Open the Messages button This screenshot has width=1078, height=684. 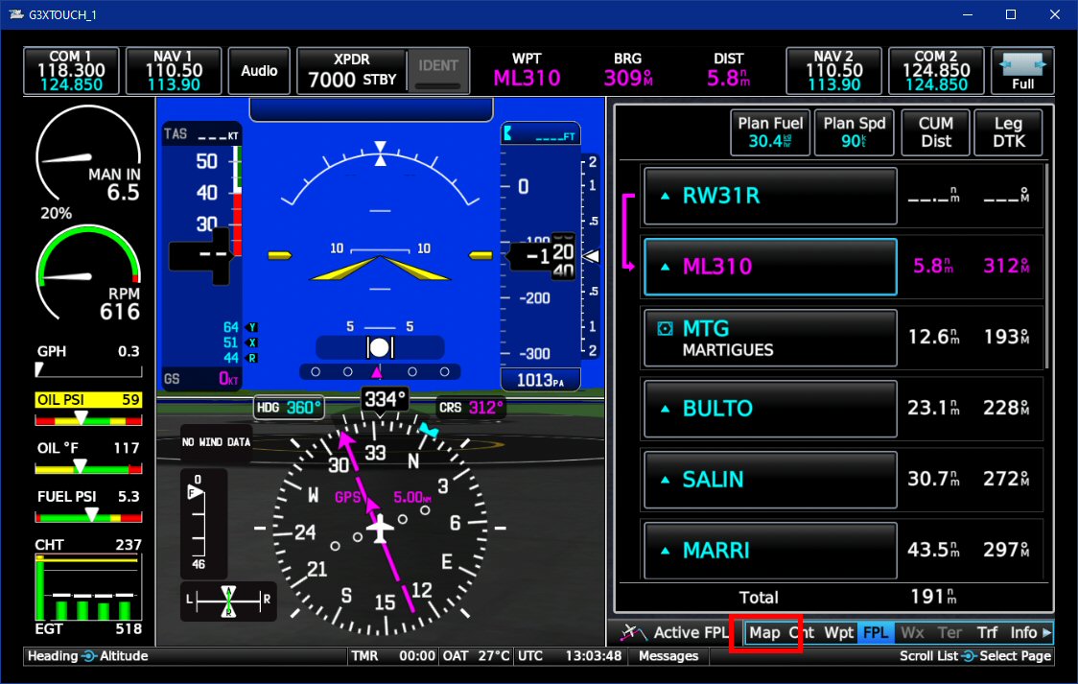click(668, 656)
